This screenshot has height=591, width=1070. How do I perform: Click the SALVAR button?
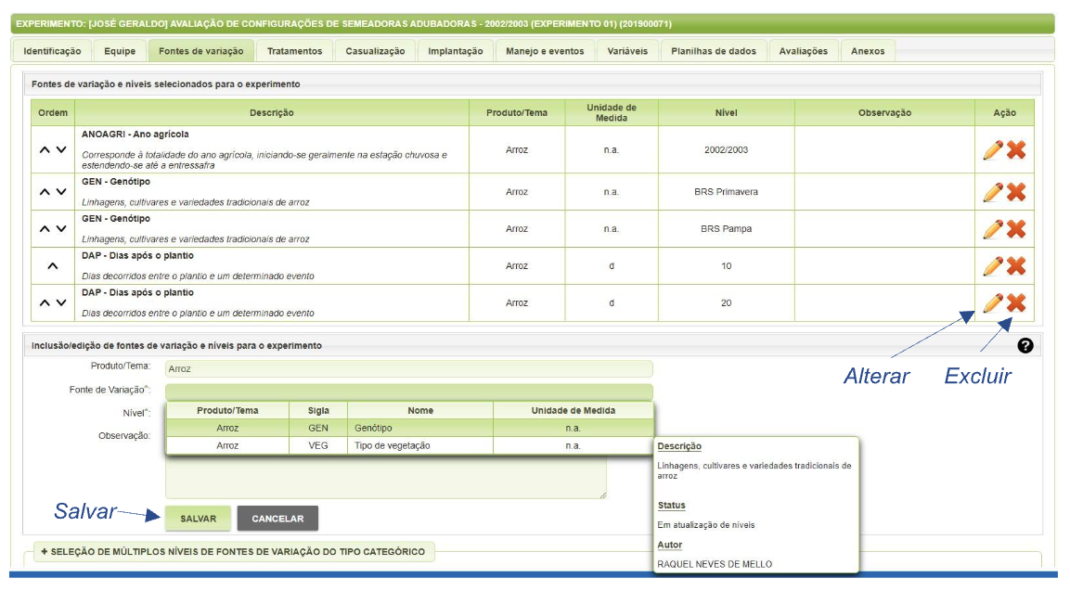(x=198, y=519)
